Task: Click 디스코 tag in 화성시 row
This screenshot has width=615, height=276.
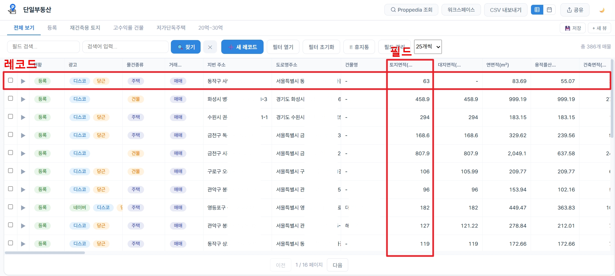Action: point(80,99)
